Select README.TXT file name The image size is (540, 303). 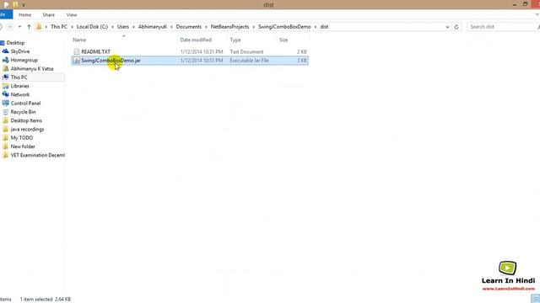(95, 51)
